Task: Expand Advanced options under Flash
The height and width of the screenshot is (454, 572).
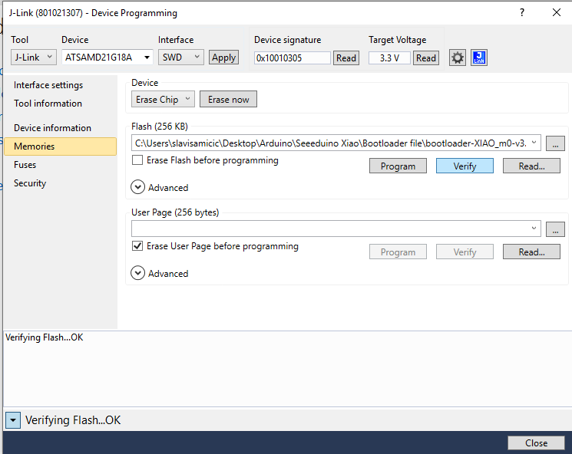Action: coord(138,187)
